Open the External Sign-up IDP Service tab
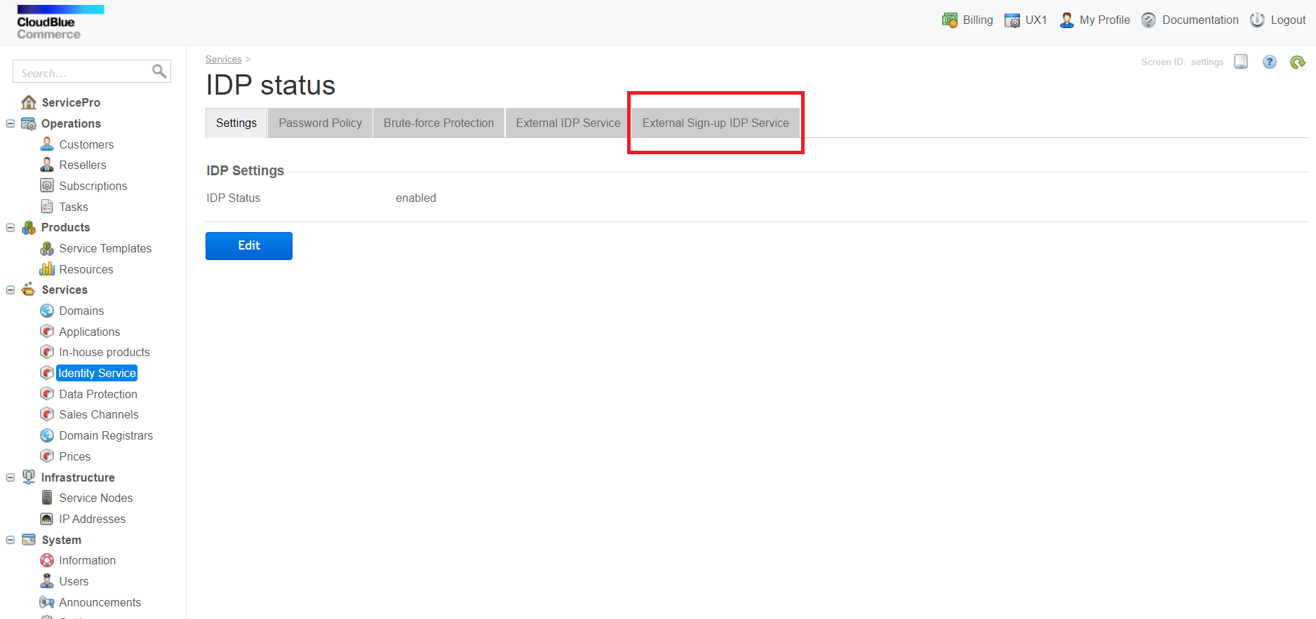The height and width of the screenshot is (619, 1316). 715,123
